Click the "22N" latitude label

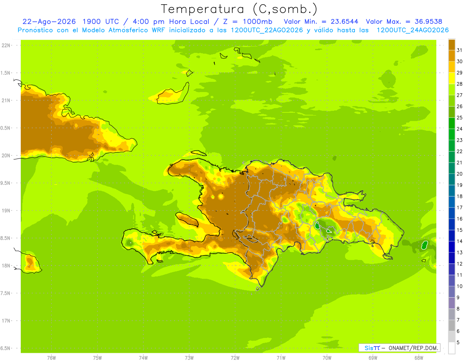tap(6, 45)
